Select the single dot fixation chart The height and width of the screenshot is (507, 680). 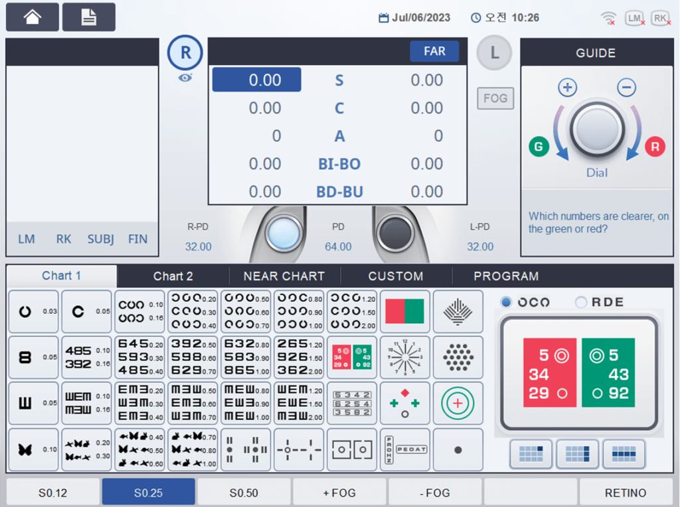point(458,449)
